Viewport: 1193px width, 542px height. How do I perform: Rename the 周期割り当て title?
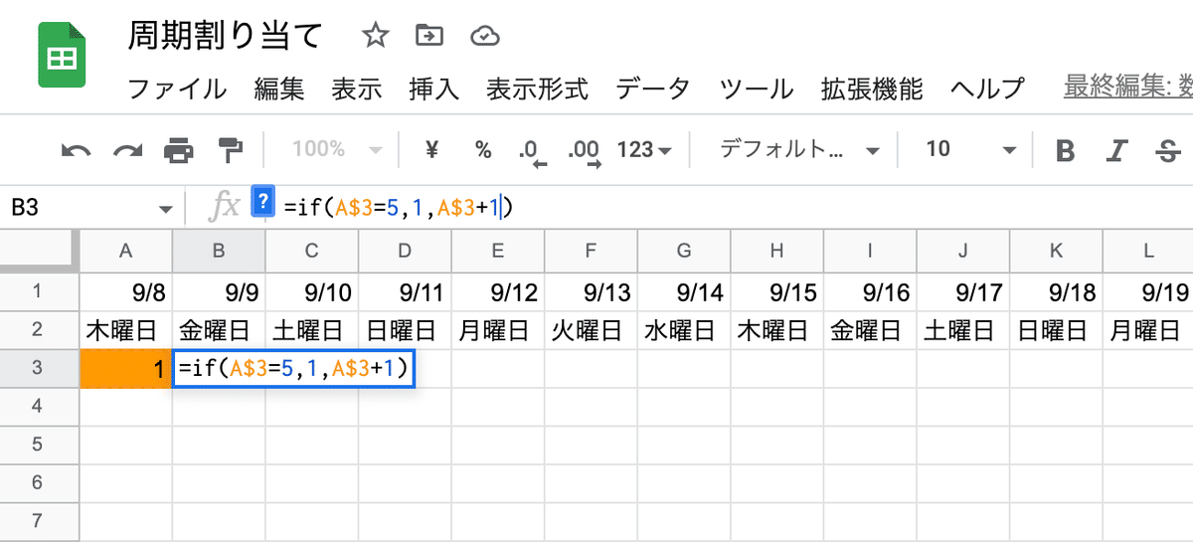226,37
